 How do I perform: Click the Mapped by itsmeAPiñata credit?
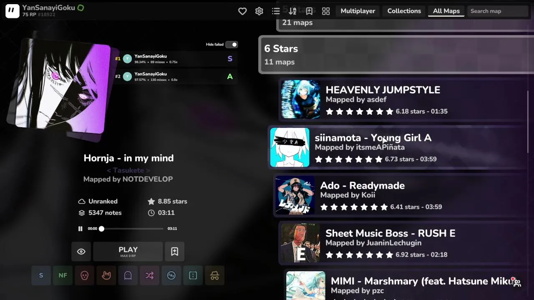[360, 147]
